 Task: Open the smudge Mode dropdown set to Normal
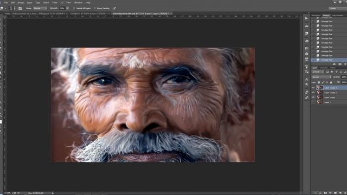pyautogui.click(x=40, y=8)
